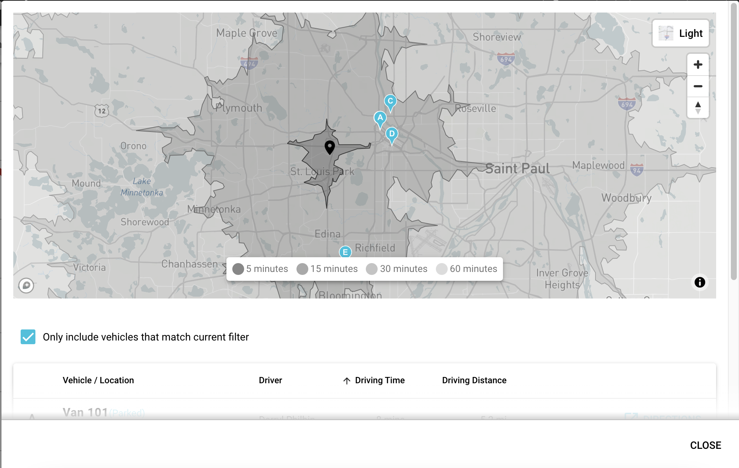Click the black destination pin marker
Screen dimensions: 739x468
coord(329,148)
